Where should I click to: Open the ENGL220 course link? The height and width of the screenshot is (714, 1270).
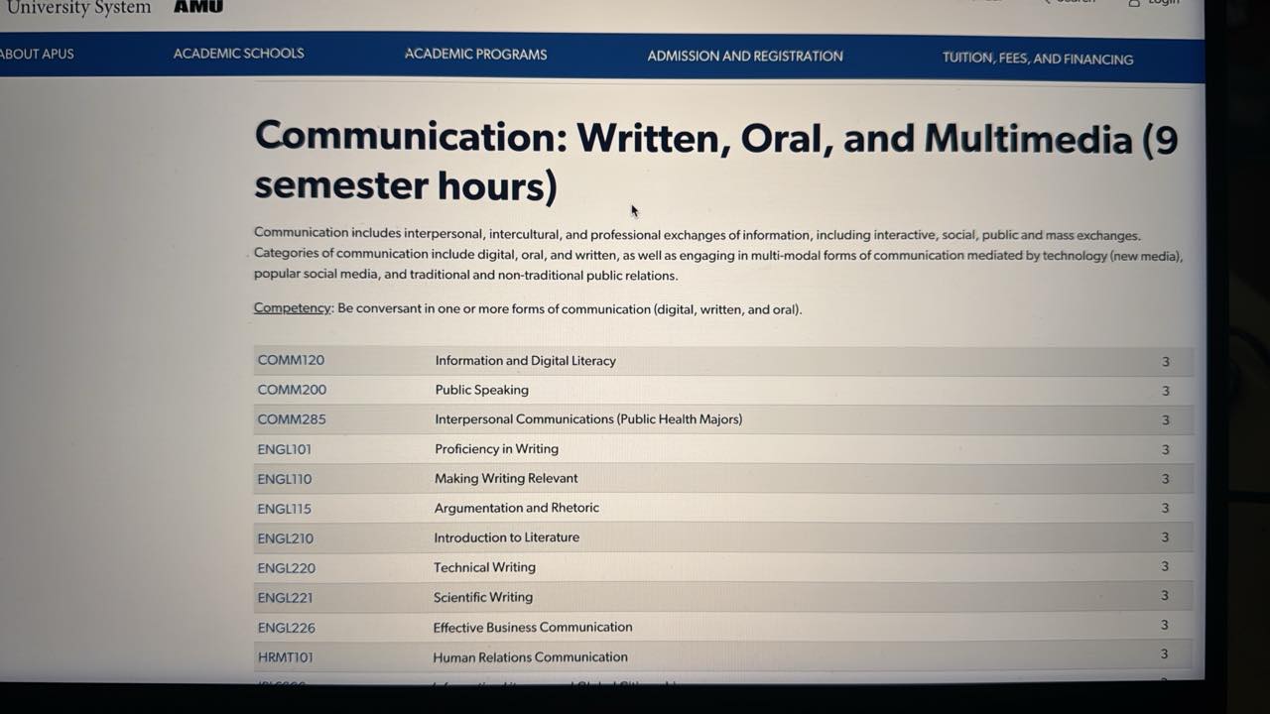click(286, 568)
